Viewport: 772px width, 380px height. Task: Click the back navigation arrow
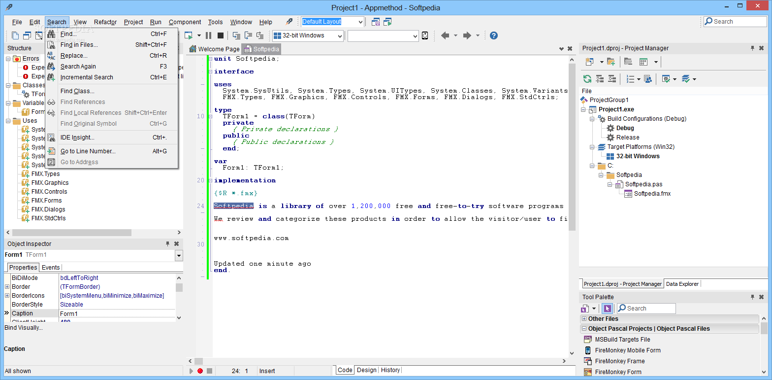(x=445, y=35)
